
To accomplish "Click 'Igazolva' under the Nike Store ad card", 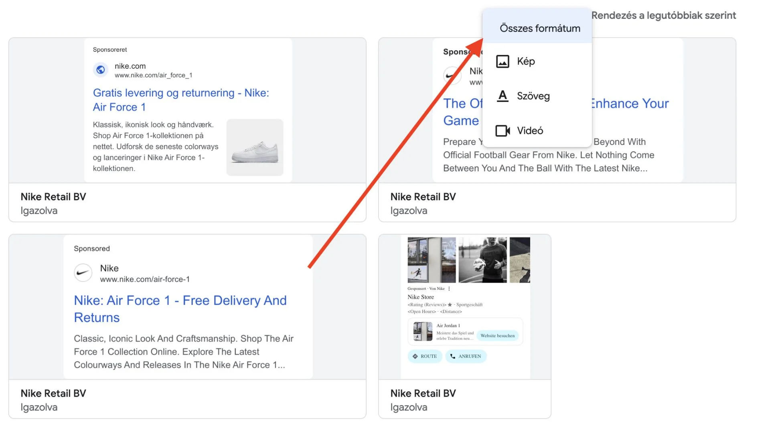I will click(409, 407).
